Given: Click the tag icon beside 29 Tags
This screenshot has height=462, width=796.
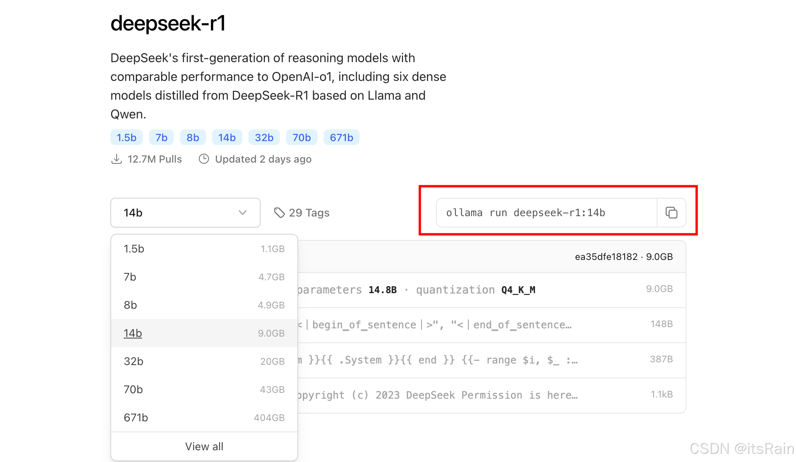Looking at the screenshot, I should tap(279, 213).
